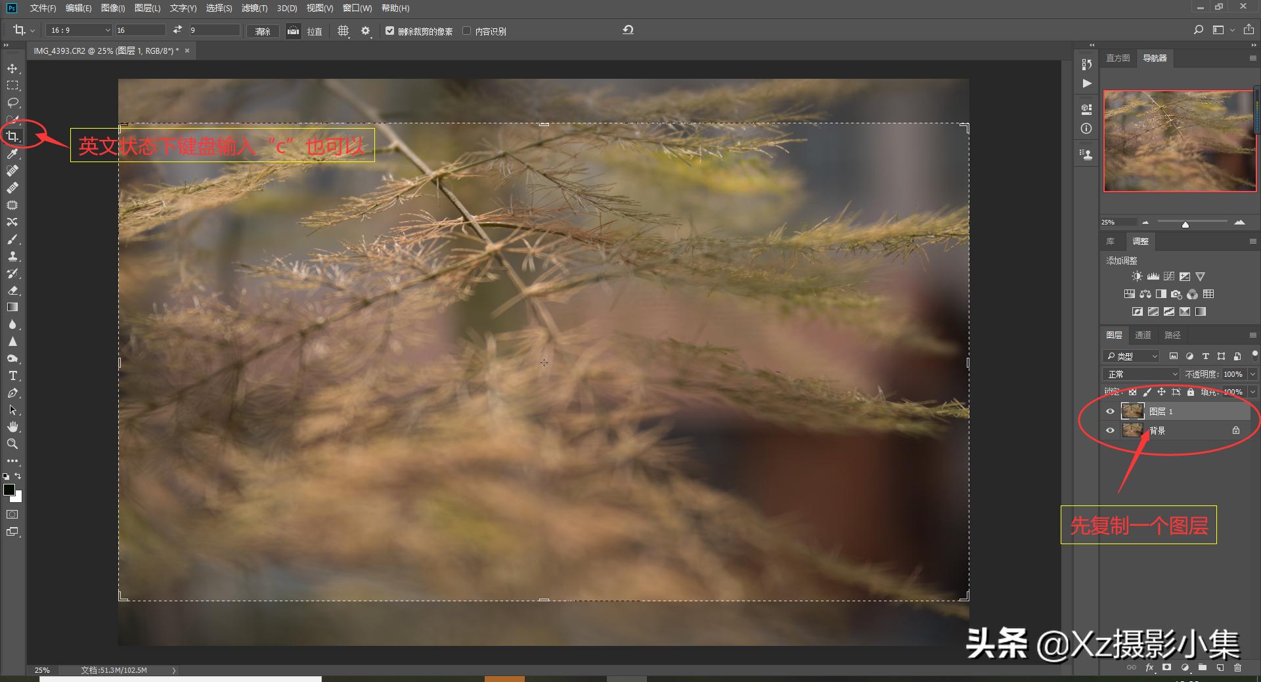Add a Curves adjustment
This screenshot has width=1261, height=682.
(1168, 276)
